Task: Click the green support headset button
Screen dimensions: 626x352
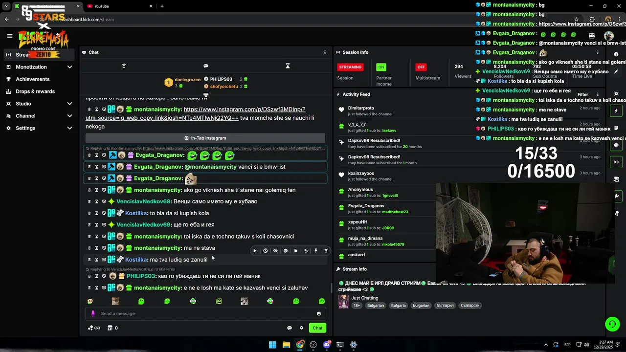Action: tap(612, 324)
